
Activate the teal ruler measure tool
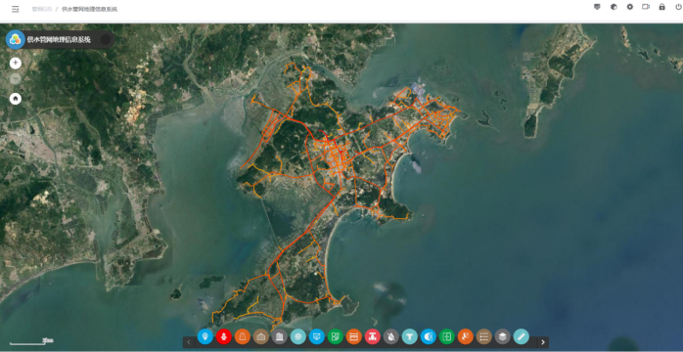[521, 336]
